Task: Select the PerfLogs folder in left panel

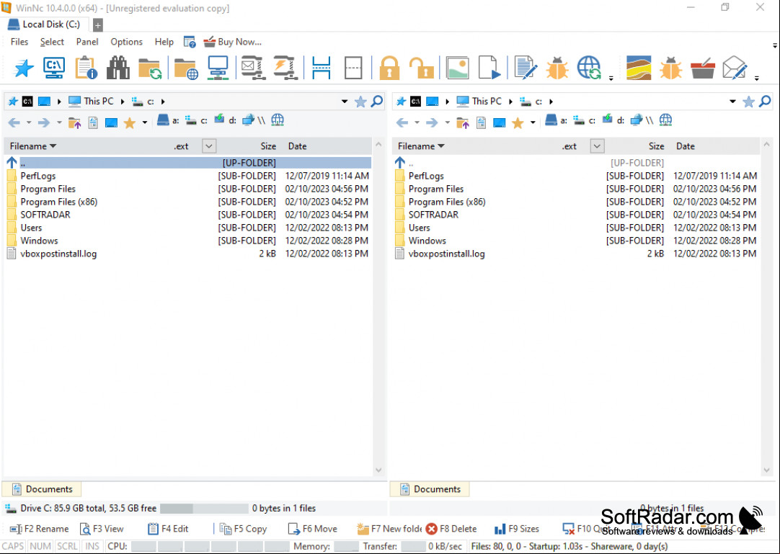Action: 189,176
